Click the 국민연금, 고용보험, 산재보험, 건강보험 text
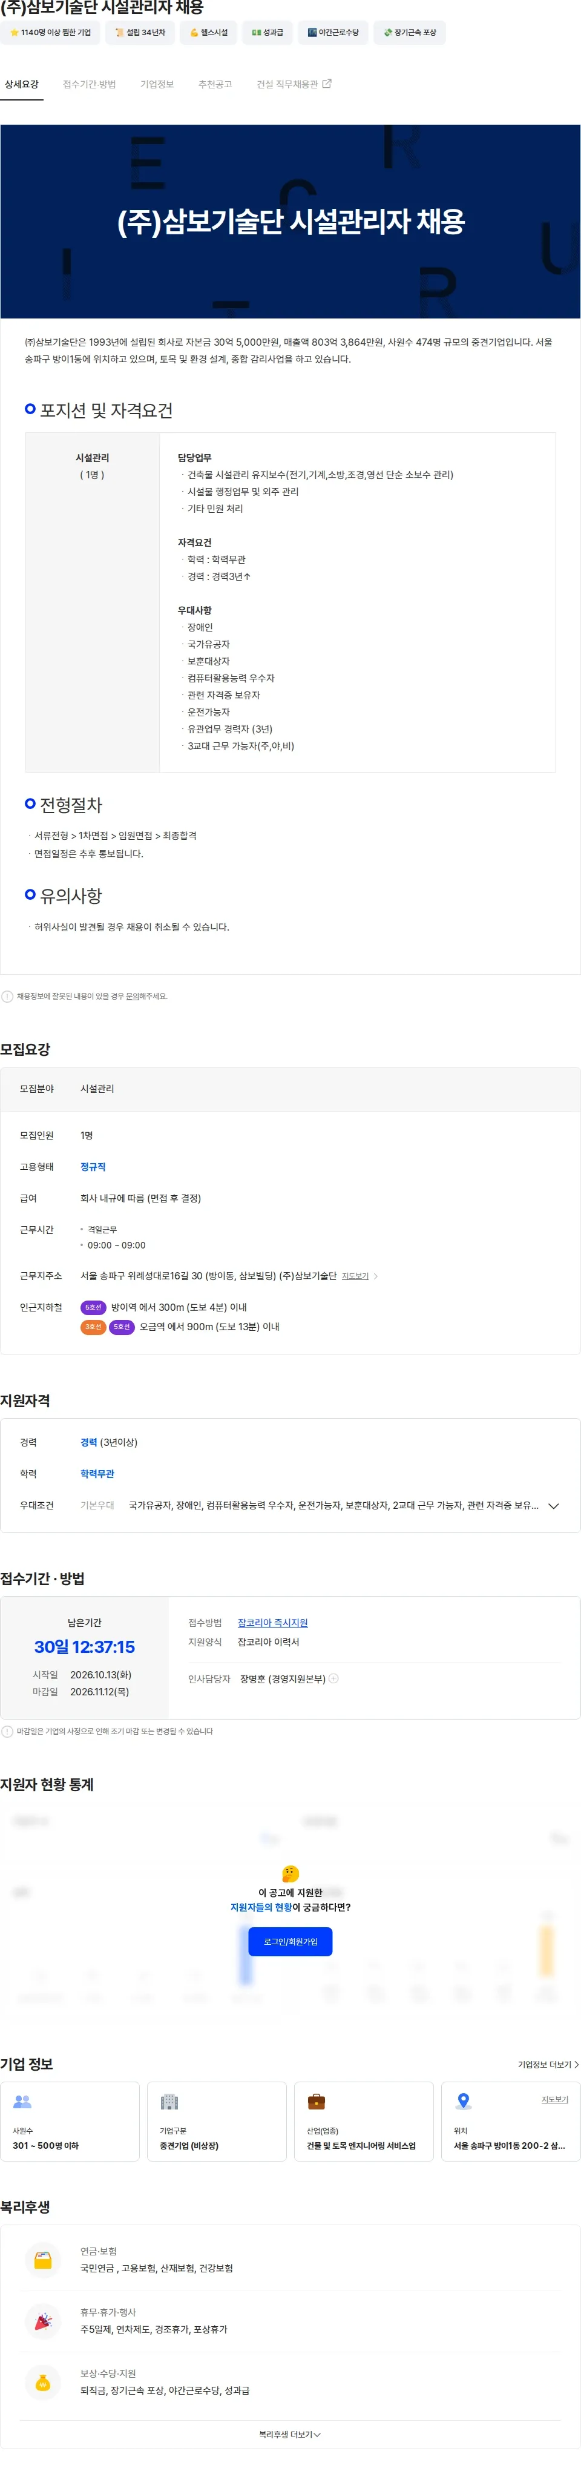The width and height of the screenshot is (581, 2477). tap(157, 2268)
